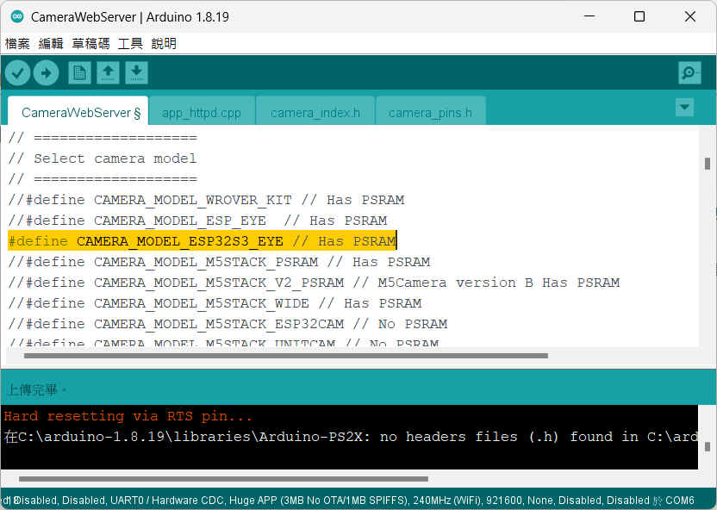The height and width of the screenshot is (510, 717).
Task: Click the editor vertical scrollbar thumb
Action: pyautogui.click(x=708, y=164)
